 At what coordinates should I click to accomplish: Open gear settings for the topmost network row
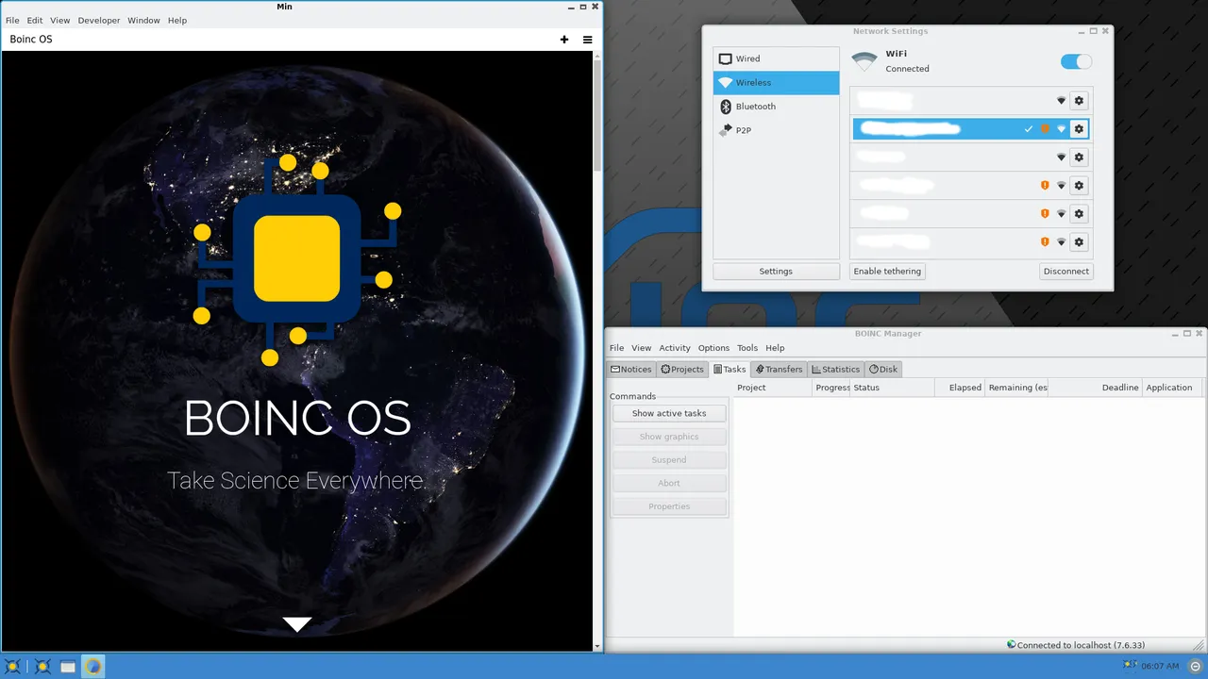point(1079,100)
